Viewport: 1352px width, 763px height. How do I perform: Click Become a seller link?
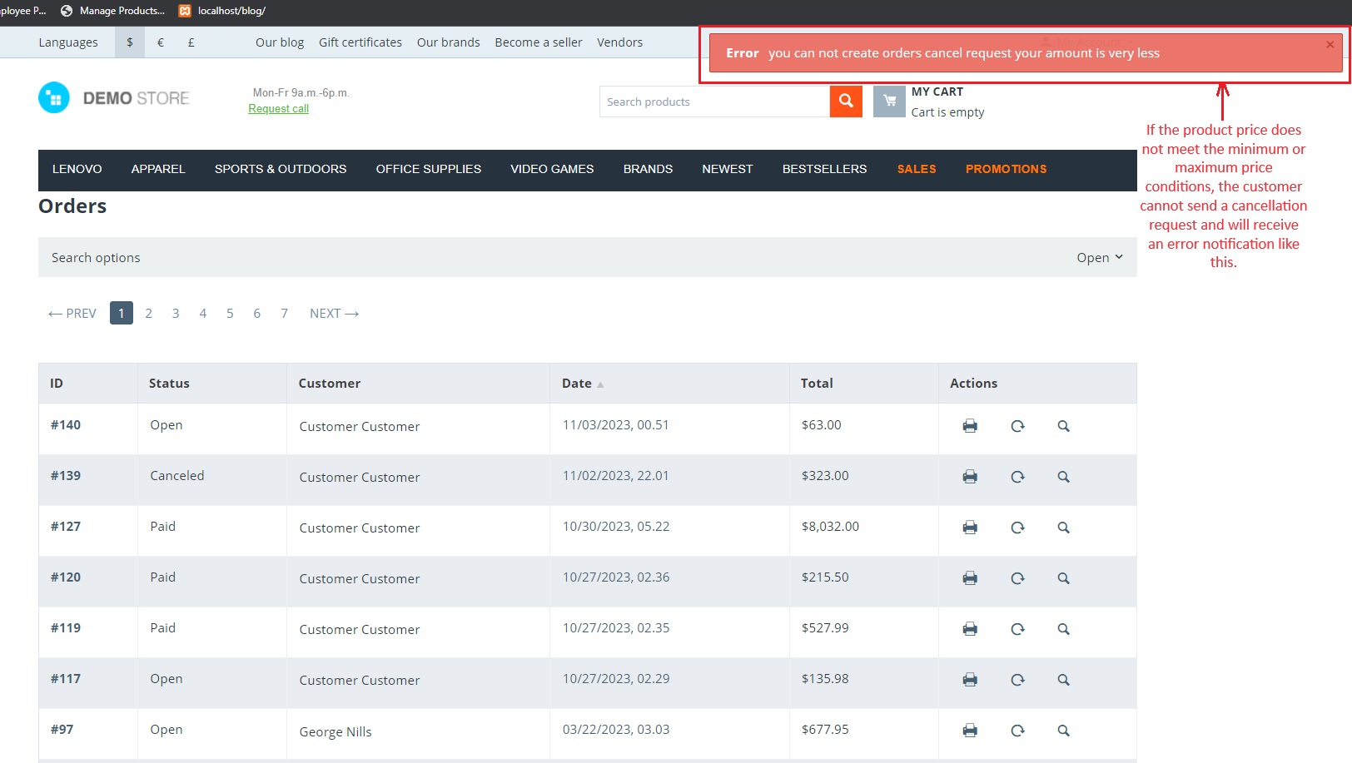[539, 42]
